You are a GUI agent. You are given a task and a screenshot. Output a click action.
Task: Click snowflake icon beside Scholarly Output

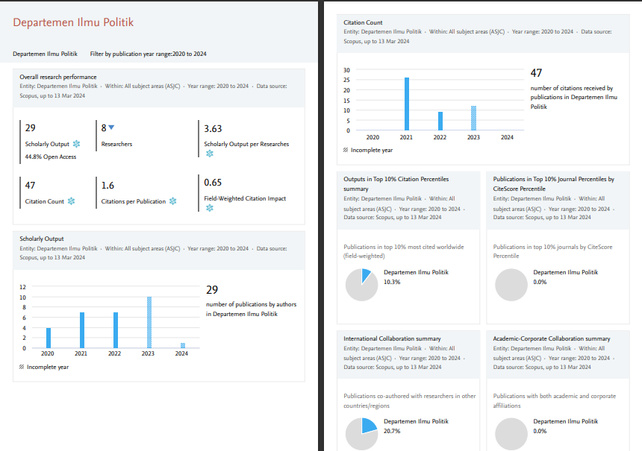[77, 144]
